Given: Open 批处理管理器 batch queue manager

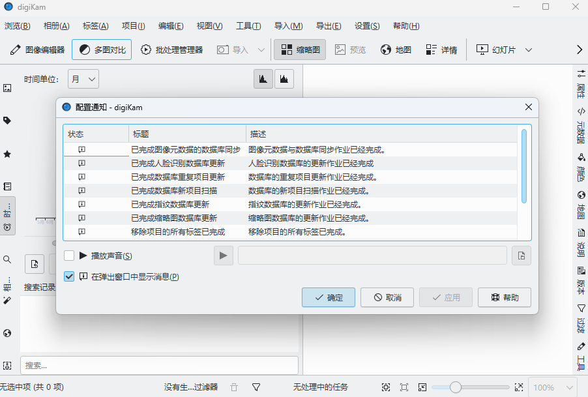Looking at the screenshot, I should 171,50.
